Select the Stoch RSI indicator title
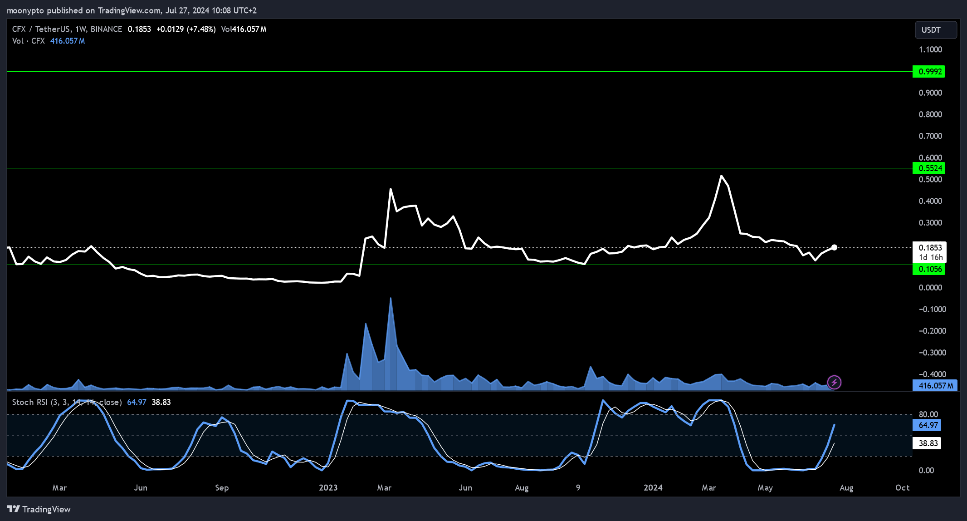Viewport: 967px width, 521px height. [67, 402]
